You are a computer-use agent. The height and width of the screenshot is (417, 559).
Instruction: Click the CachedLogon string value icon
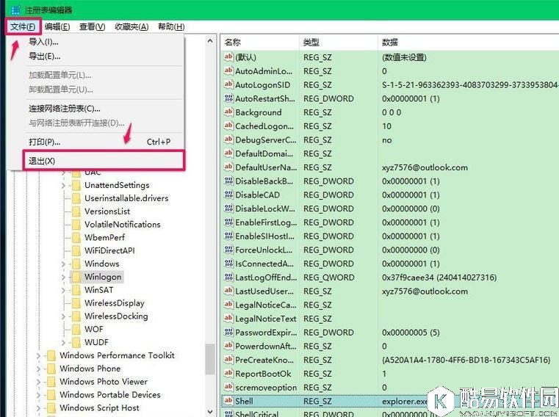[228, 126]
